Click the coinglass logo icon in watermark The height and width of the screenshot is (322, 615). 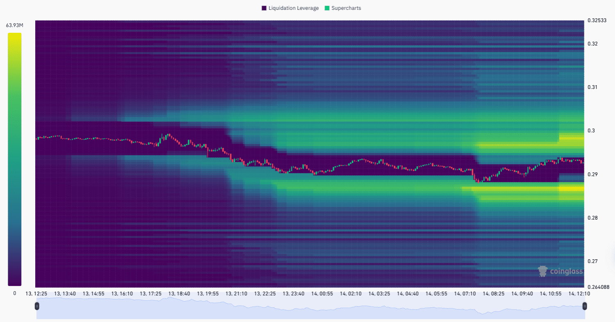click(x=543, y=271)
